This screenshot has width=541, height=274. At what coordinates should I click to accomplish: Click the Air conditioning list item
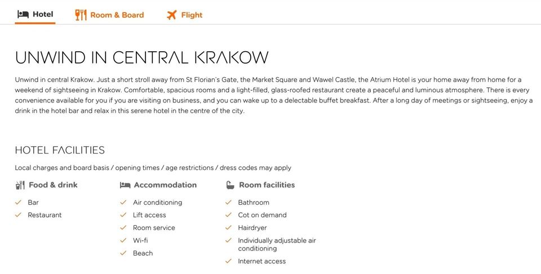[x=157, y=203]
